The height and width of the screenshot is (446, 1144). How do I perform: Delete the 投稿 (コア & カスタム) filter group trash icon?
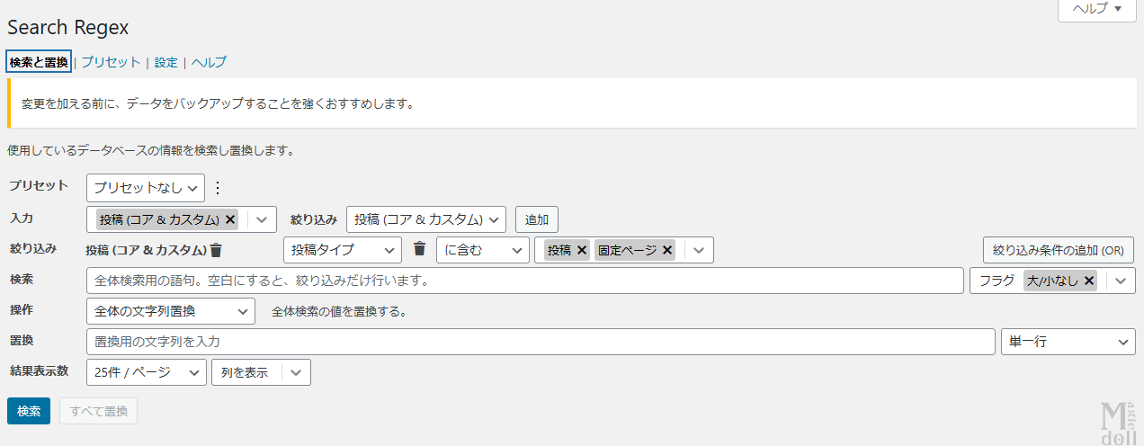(x=216, y=250)
